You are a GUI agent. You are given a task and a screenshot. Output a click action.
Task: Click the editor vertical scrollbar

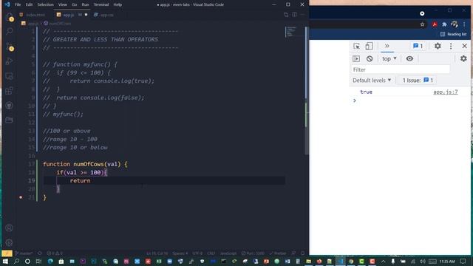point(306,90)
